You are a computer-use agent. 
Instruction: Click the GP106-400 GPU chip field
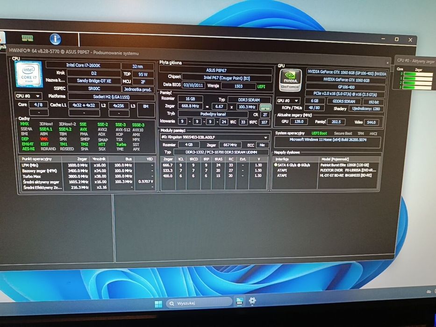[346, 87]
